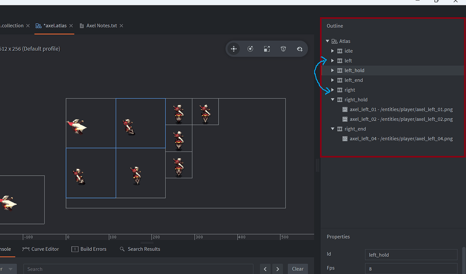Expand the right animation group

point(332,90)
